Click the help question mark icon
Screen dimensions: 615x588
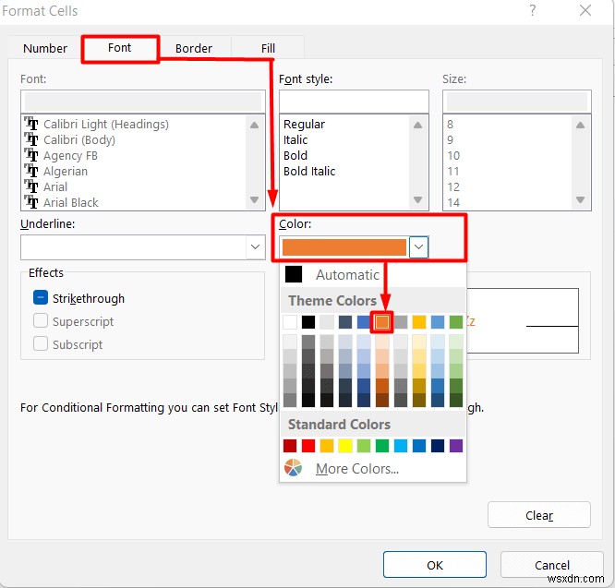click(x=532, y=10)
